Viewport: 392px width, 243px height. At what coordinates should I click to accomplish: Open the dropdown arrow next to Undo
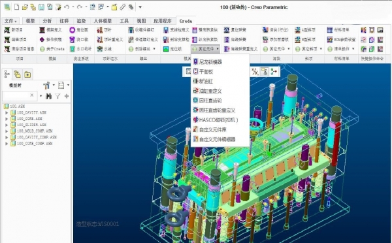click(73, 7)
